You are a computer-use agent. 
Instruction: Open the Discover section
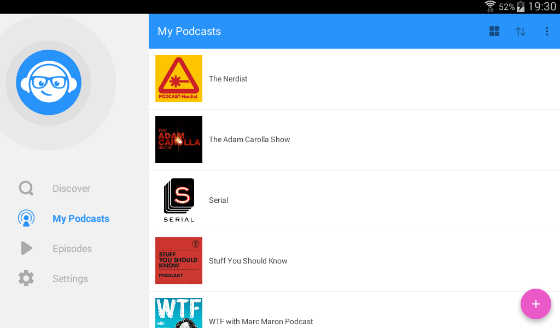pos(72,189)
